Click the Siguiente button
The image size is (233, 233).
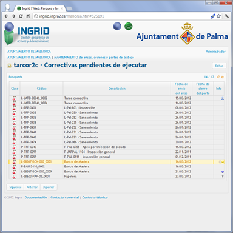point(15,187)
